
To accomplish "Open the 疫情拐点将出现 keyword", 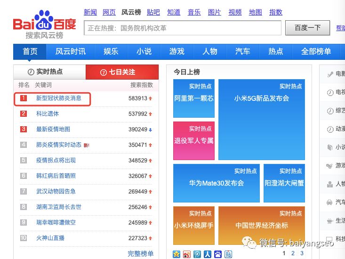I will pyautogui.click(x=56, y=160).
